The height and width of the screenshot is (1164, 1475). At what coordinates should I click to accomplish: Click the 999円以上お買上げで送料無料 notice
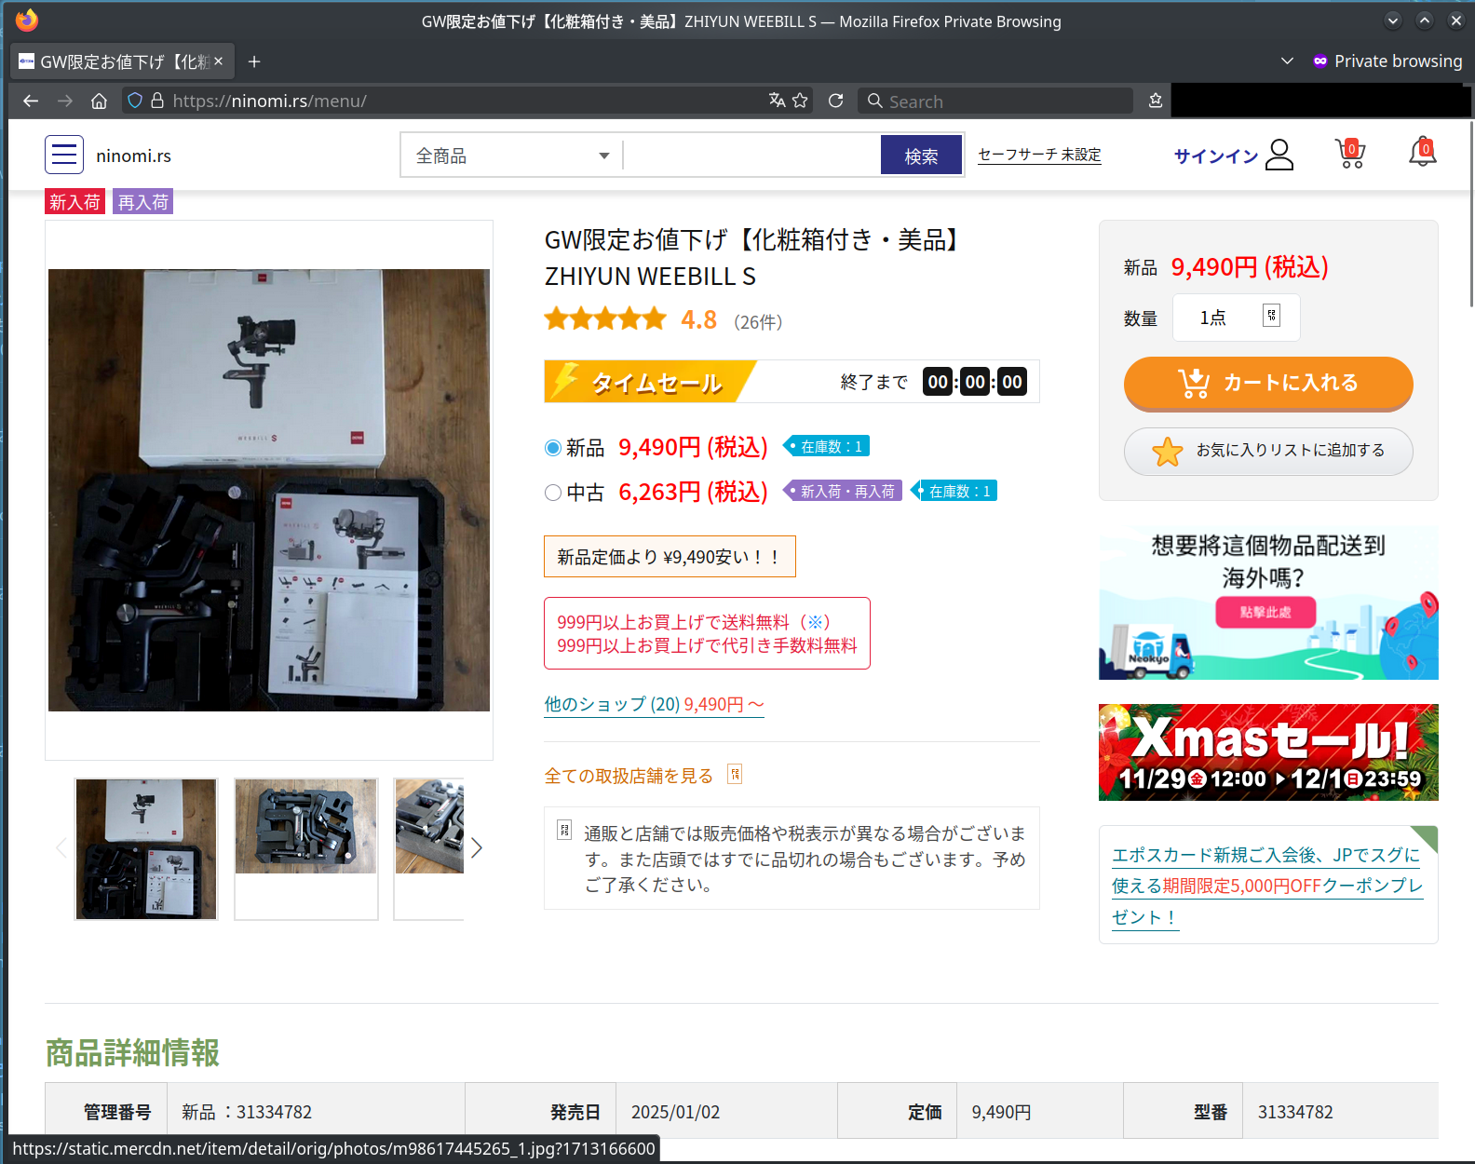[x=707, y=633]
